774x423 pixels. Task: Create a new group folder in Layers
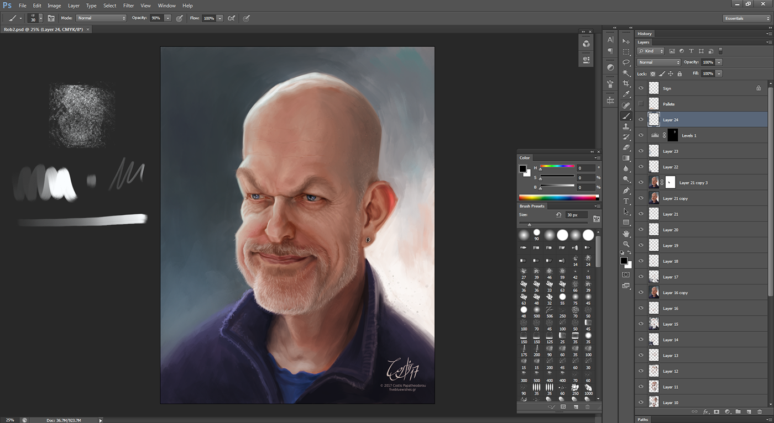point(738,411)
